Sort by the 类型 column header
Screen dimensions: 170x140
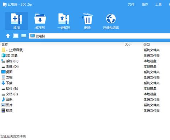147,45
